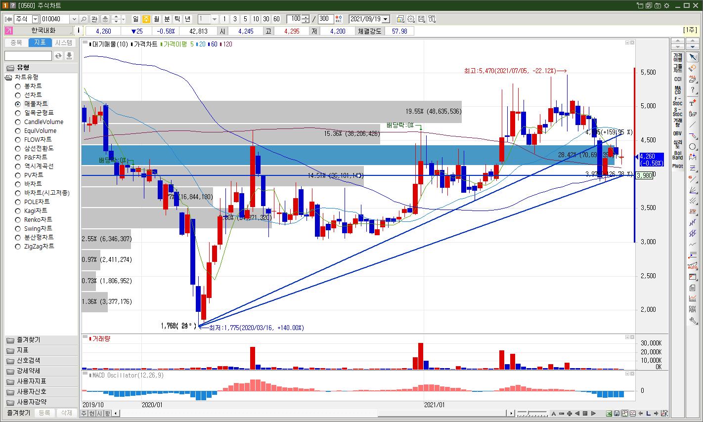Add the OBV indicator button
This screenshot has height=422, width=703.
pyautogui.click(x=677, y=133)
